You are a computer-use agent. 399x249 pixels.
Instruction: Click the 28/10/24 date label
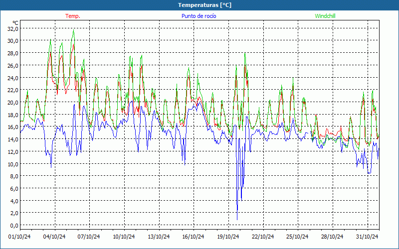point(332,237)
